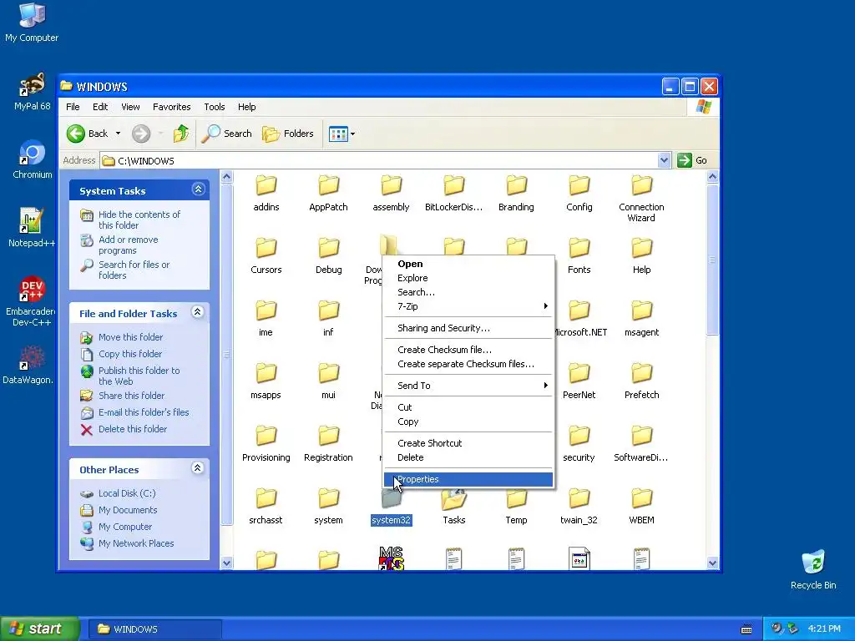The height and width of the screenshot is (641, 855).
Task: Click Delete this folder link
Action: [133, 429]
